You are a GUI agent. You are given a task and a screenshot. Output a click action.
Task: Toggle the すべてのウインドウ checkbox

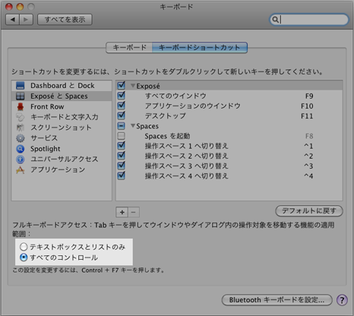(122, 96)
